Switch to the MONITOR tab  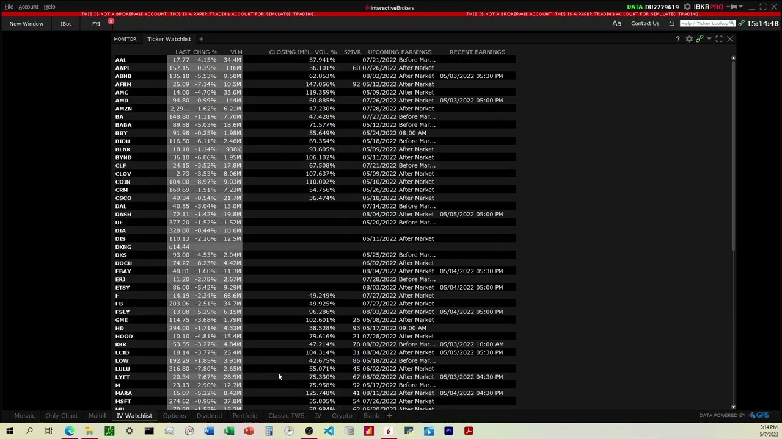pos(125,39)
